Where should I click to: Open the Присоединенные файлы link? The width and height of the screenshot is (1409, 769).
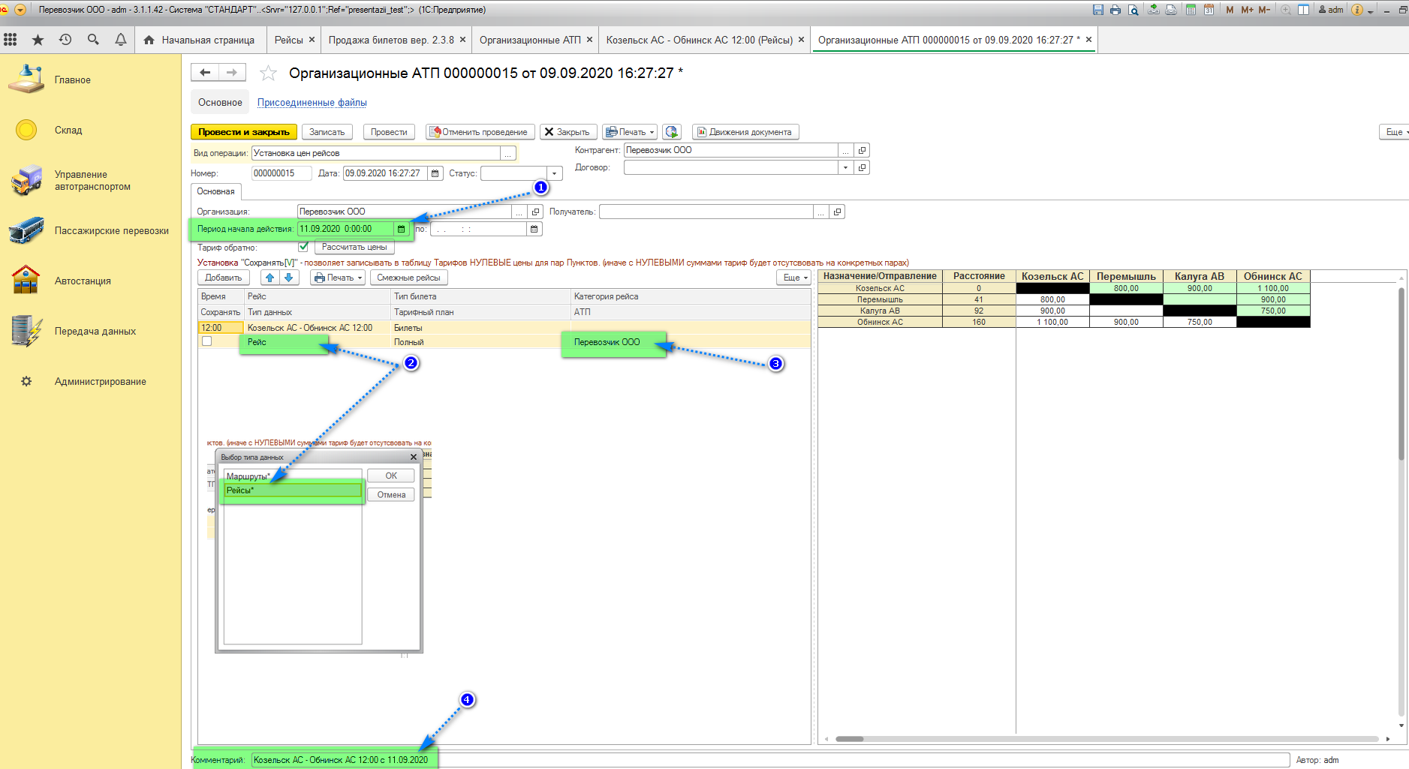[x=312, y=103]
